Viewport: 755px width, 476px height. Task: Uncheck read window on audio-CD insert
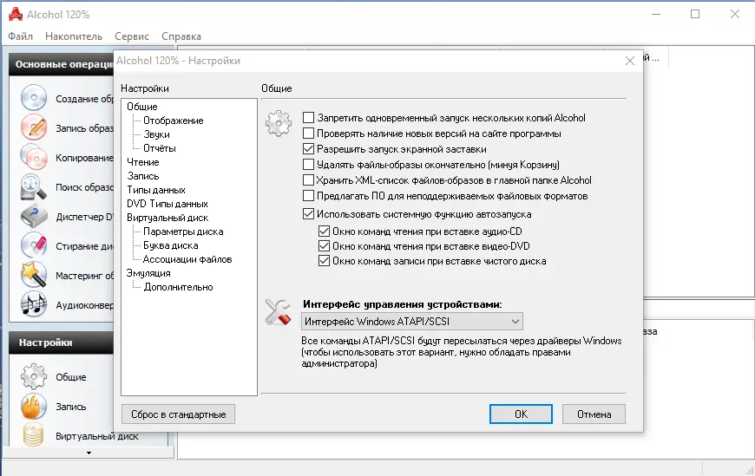(324, 231)
